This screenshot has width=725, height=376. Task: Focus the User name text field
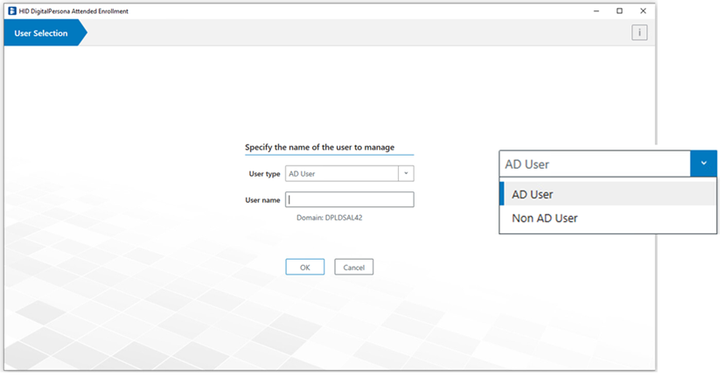[x=349, y=199]
